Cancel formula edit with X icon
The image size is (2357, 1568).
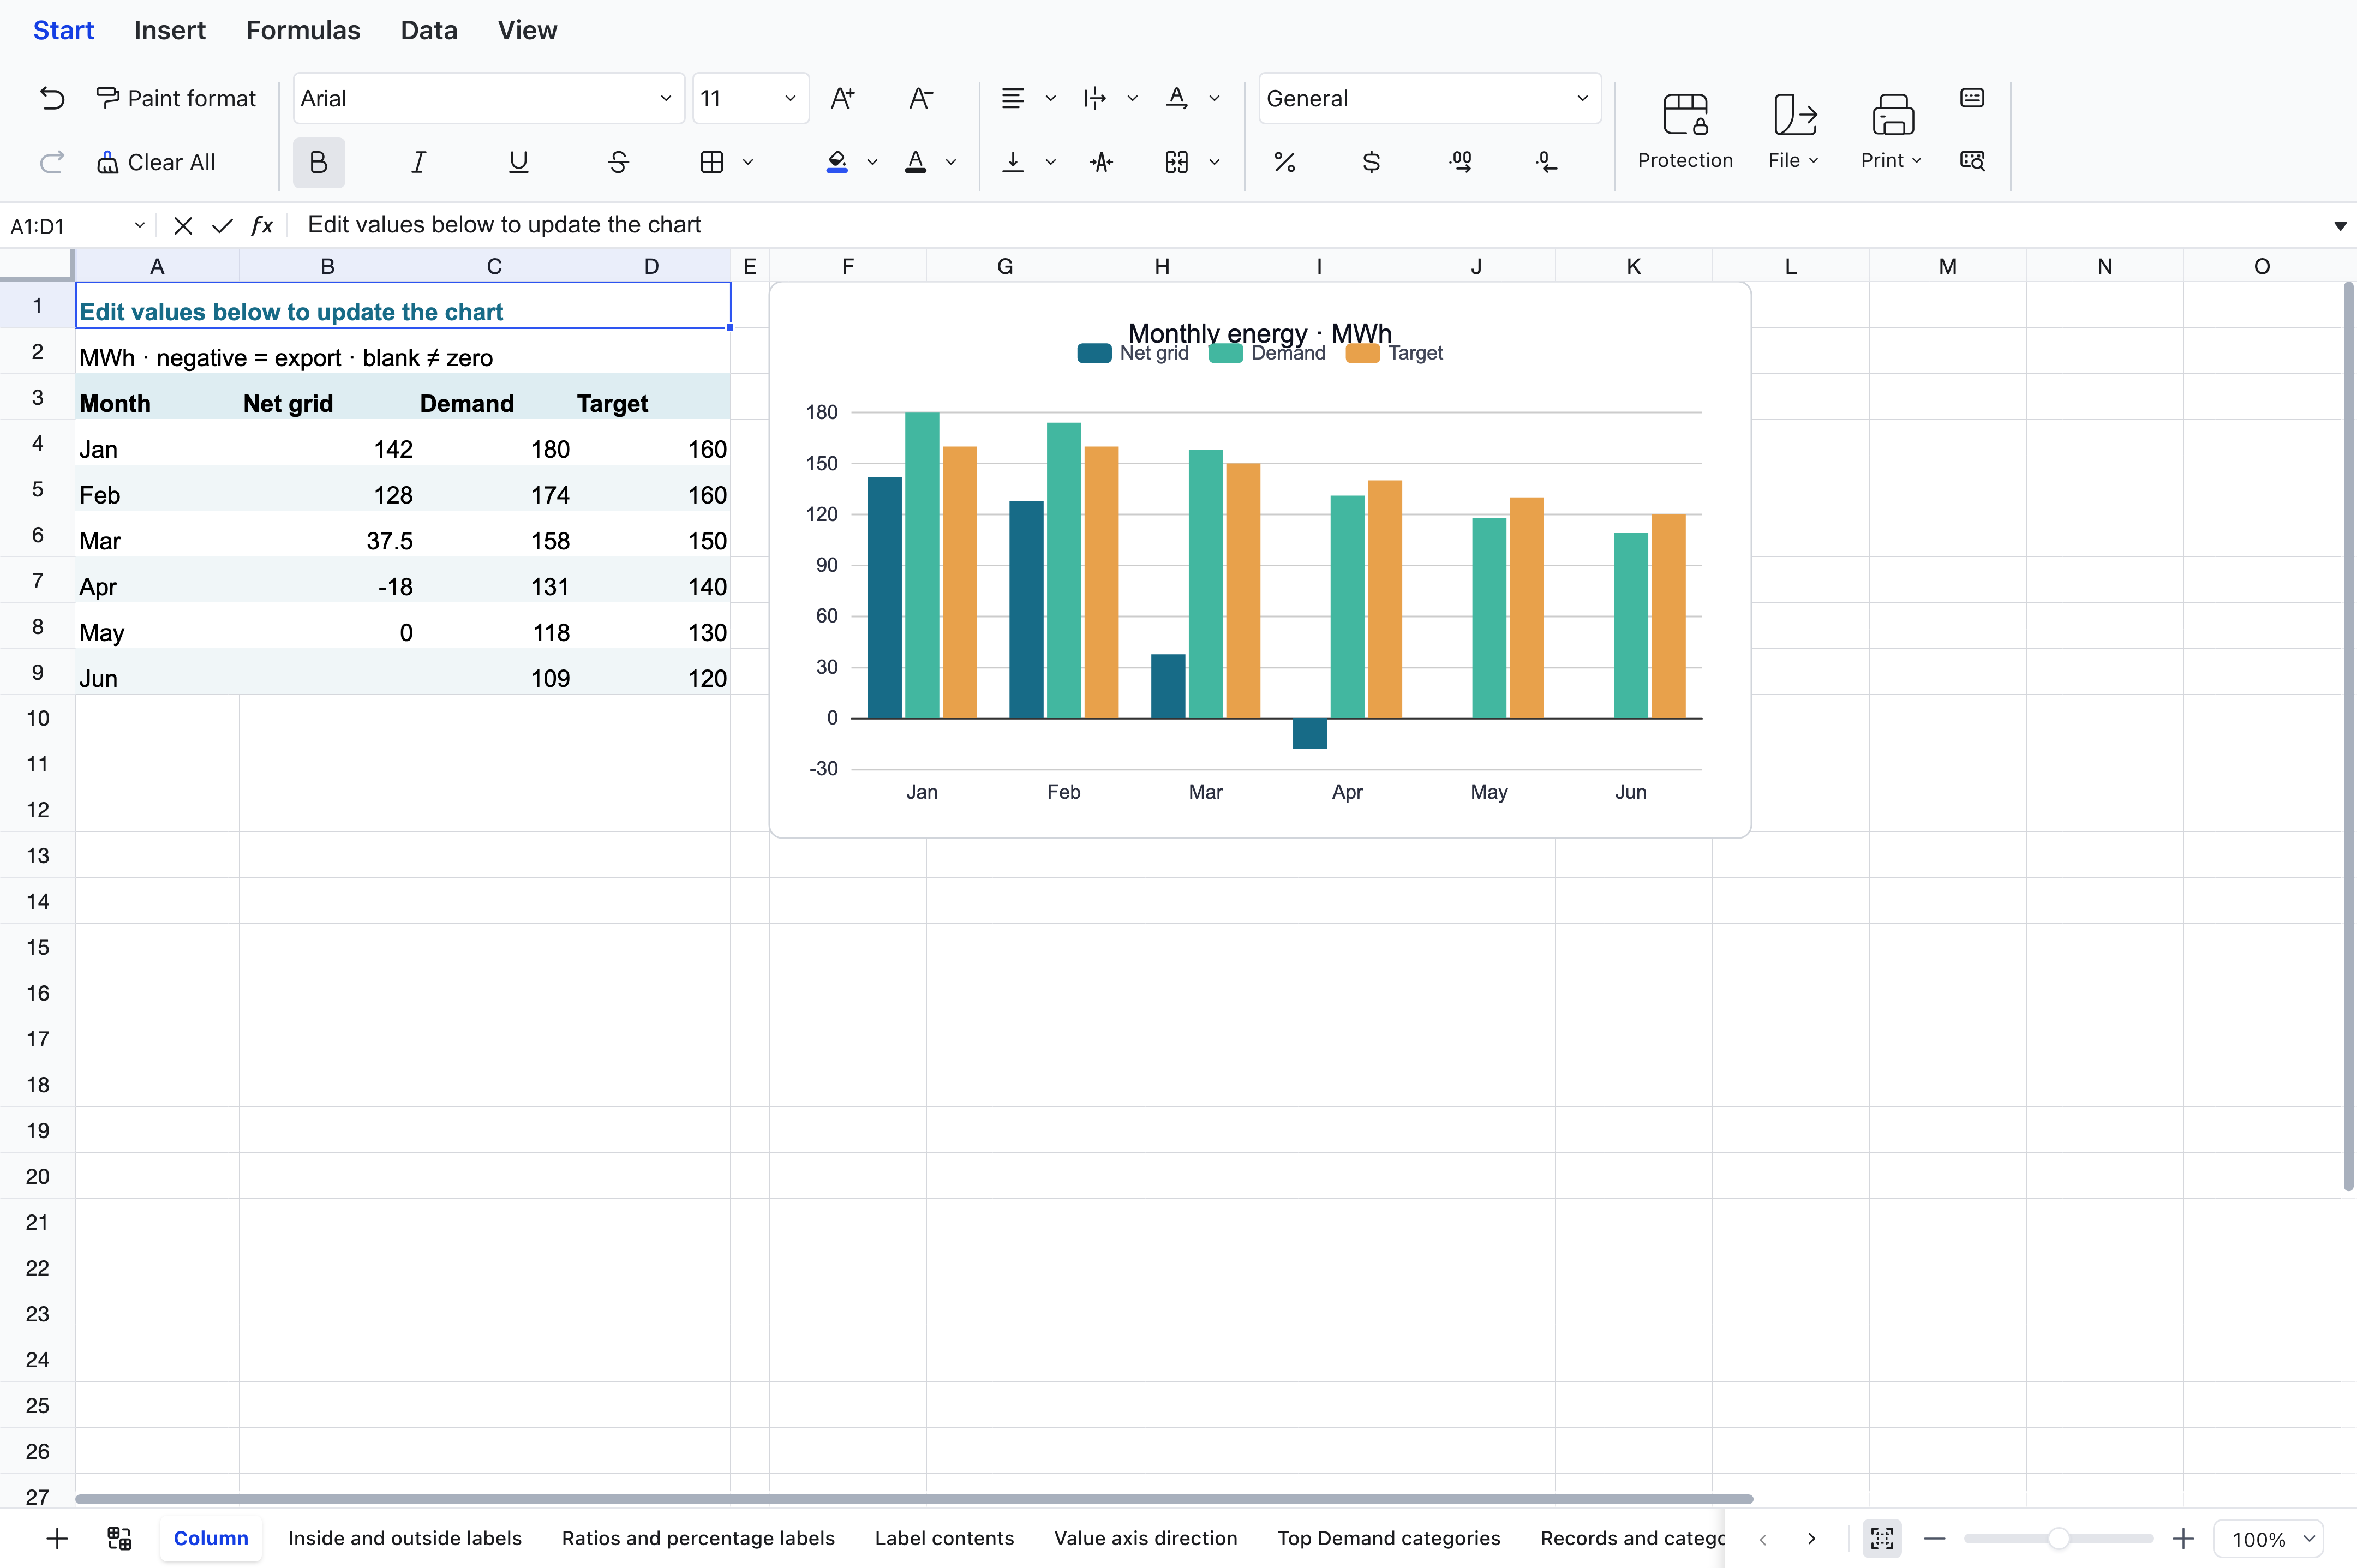pos(183,226)
